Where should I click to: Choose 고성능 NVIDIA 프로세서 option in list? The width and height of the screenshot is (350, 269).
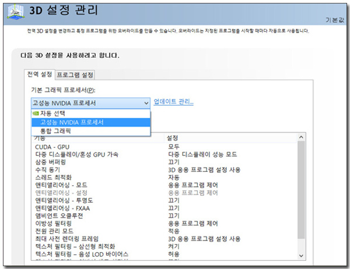click(91, 122)
